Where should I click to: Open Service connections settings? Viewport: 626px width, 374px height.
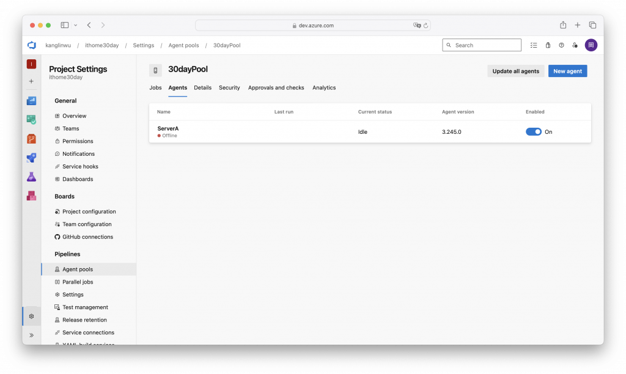pos(89,332)
